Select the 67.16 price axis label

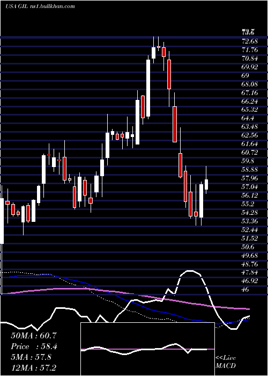tap(250, 92)
